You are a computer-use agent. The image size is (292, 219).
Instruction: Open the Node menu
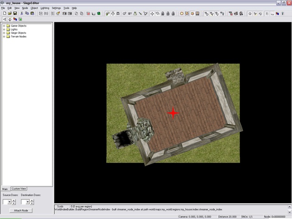click(25, 8)
